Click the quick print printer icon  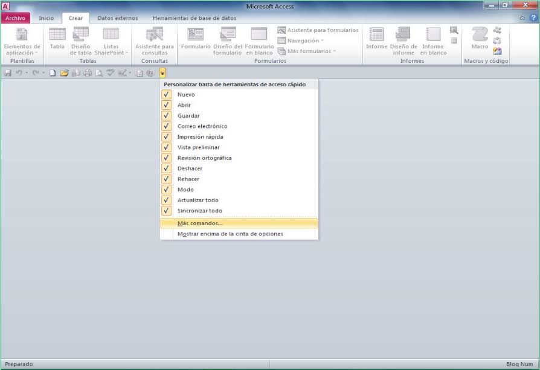[88, 73]
